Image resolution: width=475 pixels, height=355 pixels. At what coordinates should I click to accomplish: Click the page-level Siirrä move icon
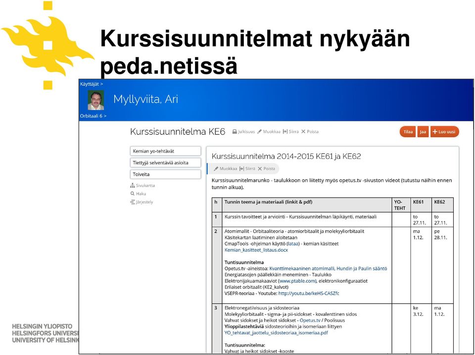285,132
